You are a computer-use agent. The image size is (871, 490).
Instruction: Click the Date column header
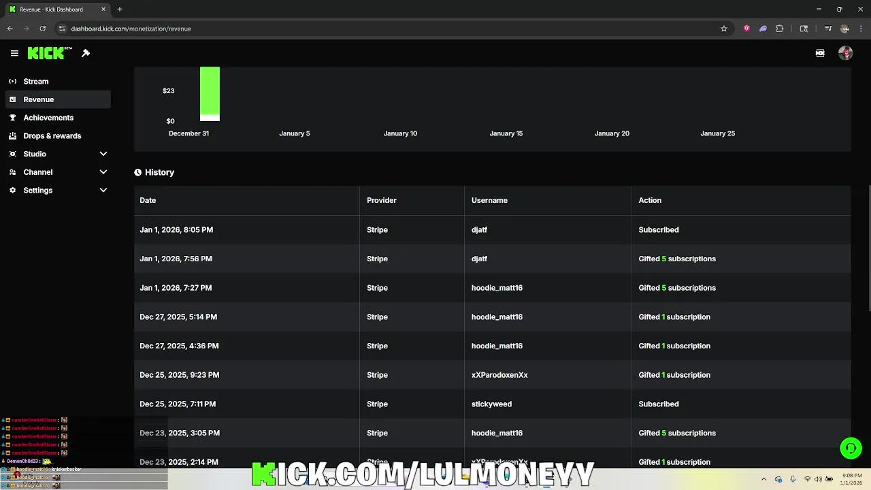point(148,200)
